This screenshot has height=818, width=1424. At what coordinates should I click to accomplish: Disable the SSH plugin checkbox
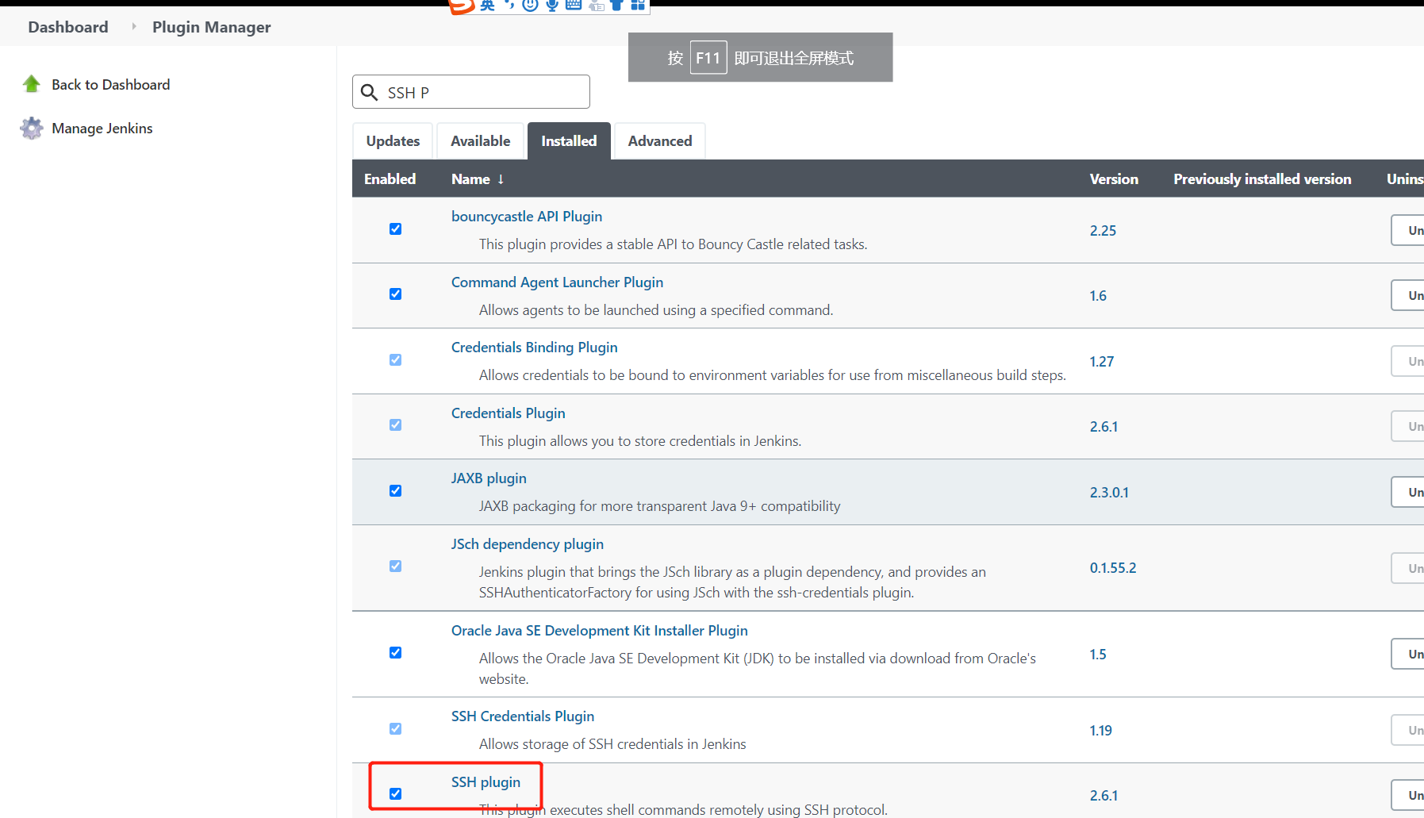tap(395, 793)
